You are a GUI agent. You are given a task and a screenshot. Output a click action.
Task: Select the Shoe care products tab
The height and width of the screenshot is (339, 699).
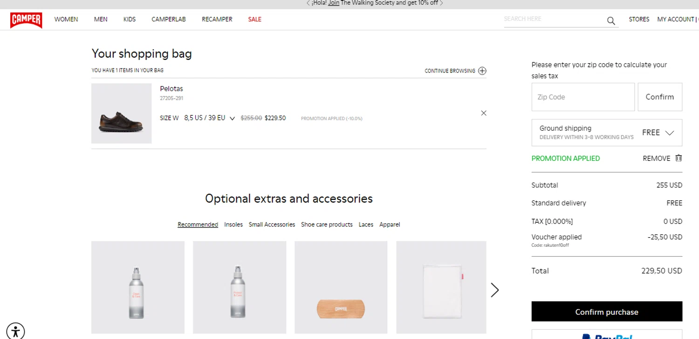point(327,225)
